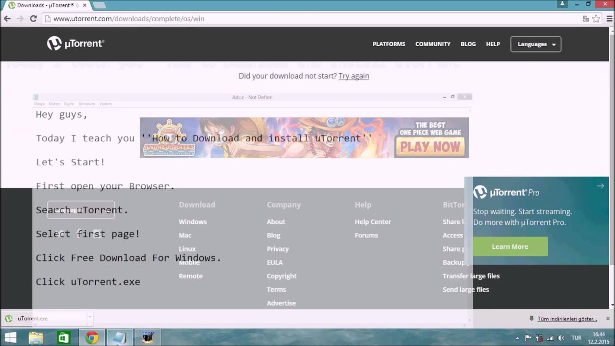This screenshot has height=346, width=615.
Task: Click PLAY NOW on One Piece ad
Action: (430, 147)
